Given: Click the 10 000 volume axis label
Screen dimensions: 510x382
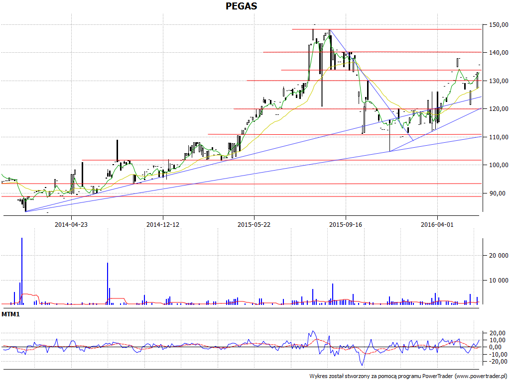Looking at the screenshot, I should pos(499,281).
